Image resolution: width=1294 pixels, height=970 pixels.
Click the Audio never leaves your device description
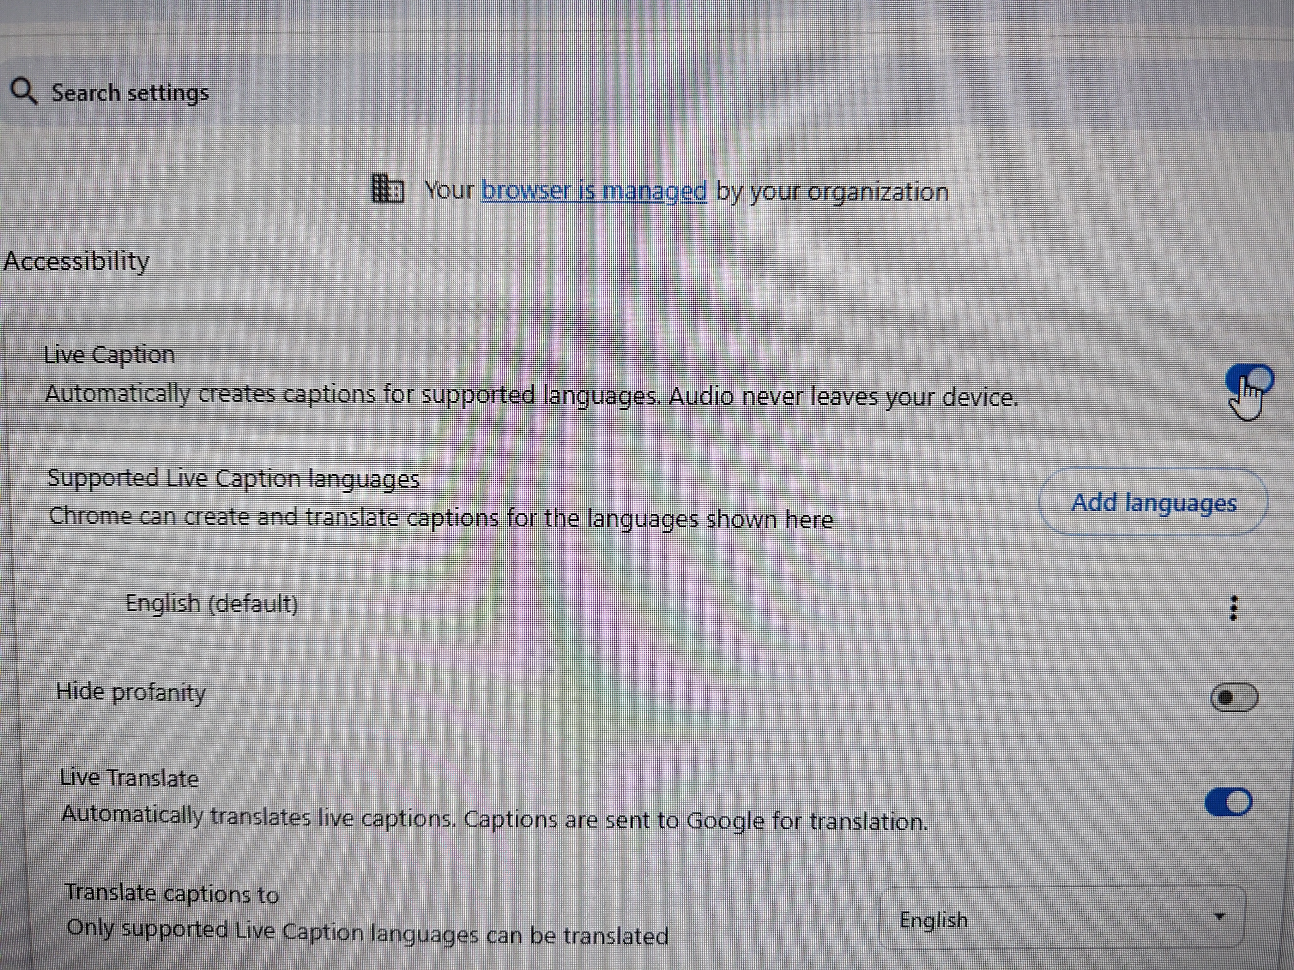843,397
